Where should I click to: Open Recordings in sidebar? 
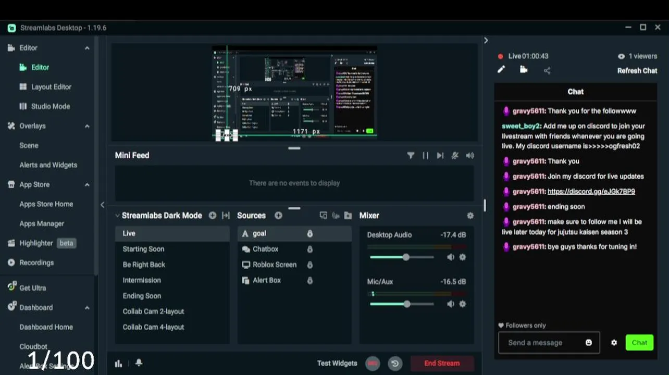36,262
